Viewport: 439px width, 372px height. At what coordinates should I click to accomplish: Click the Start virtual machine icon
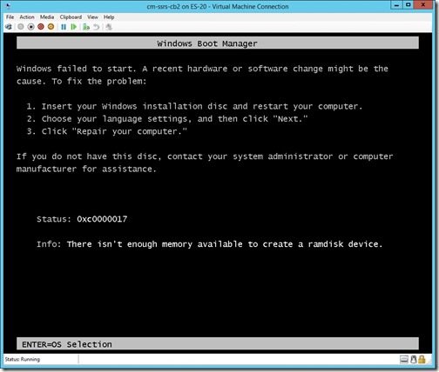click(21, 27)
